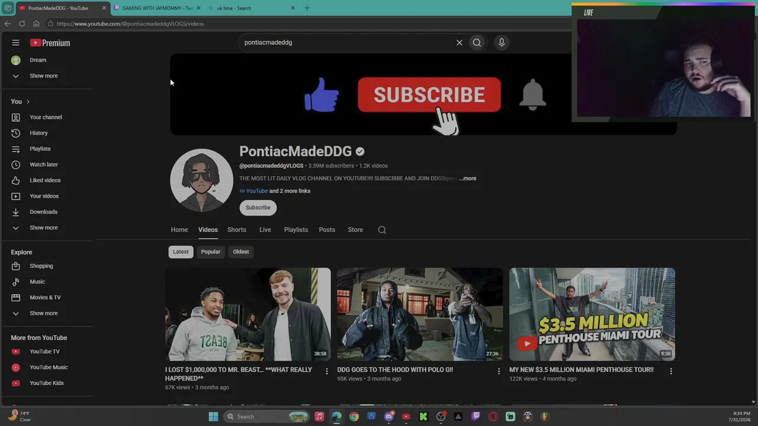Viewport: 758px width, 426px height.
Task: Open YouTube Kids link
Action: point(47,383)
